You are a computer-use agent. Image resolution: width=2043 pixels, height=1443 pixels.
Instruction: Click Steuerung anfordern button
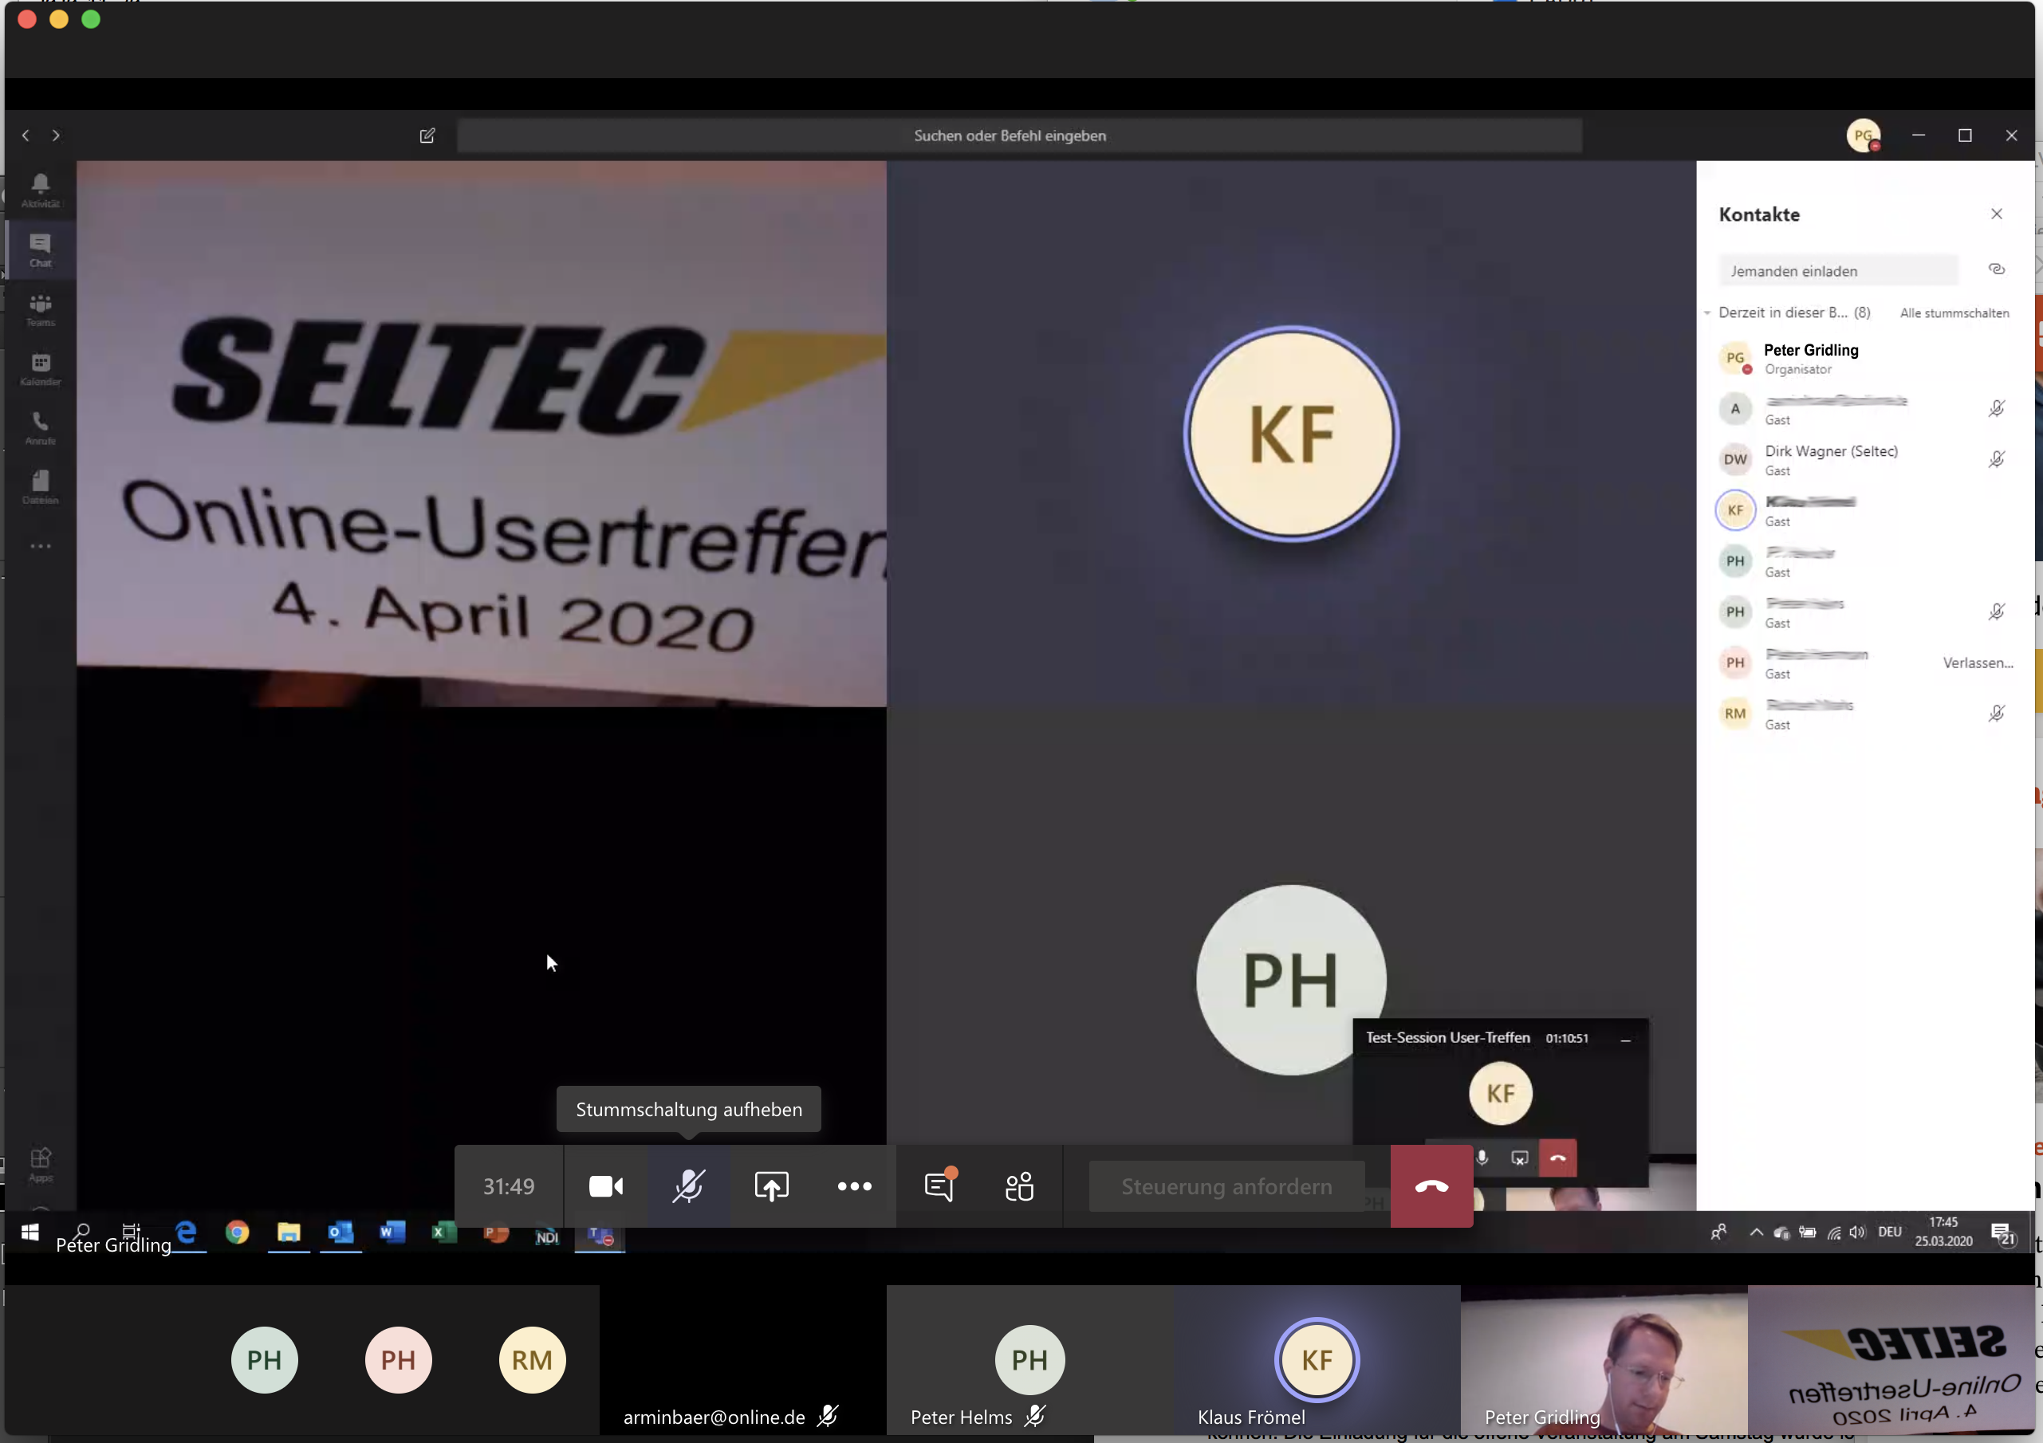pos(1226,1186)
